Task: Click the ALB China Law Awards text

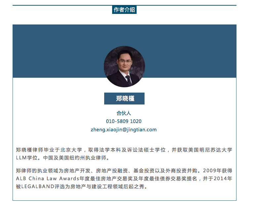Action: coord(48,179)
